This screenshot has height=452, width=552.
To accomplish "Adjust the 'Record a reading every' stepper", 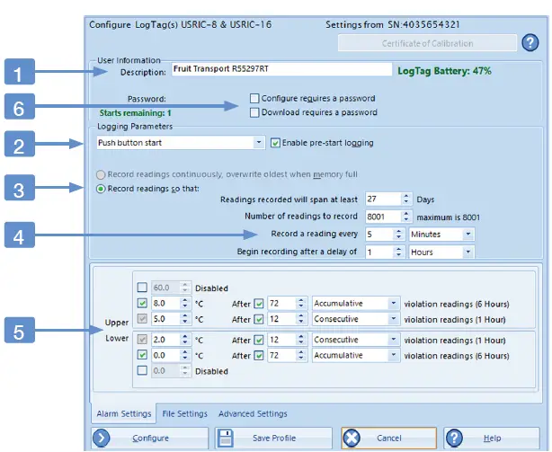I will coord(398,234).
